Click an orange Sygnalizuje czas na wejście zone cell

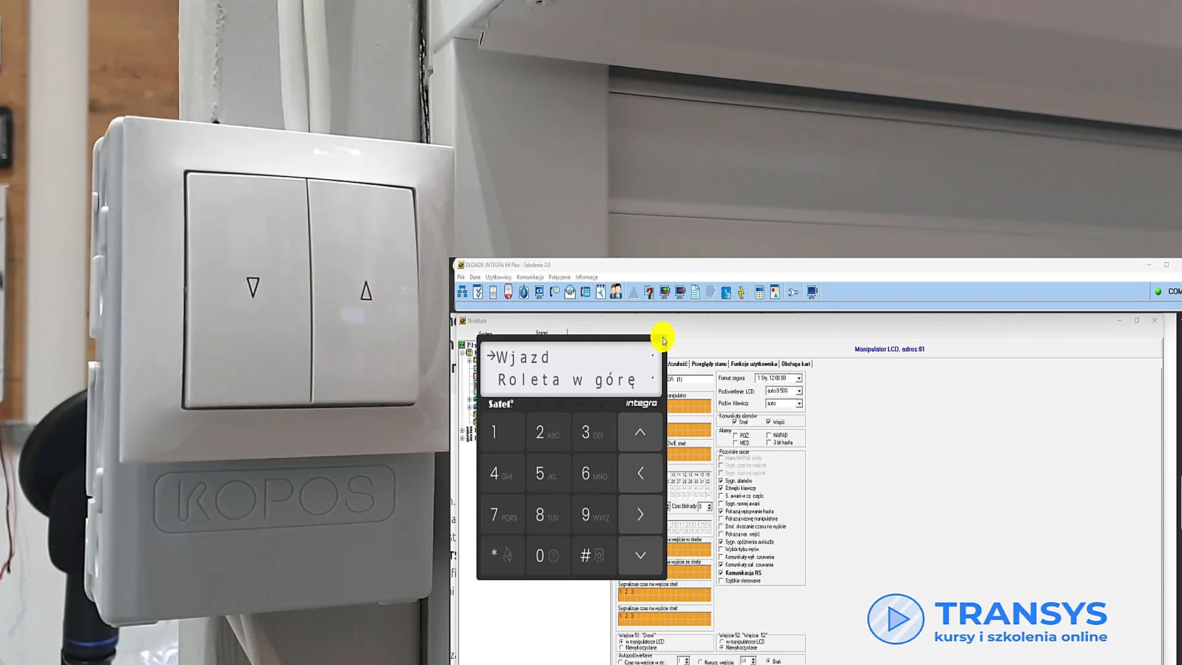tap(664, 595)
